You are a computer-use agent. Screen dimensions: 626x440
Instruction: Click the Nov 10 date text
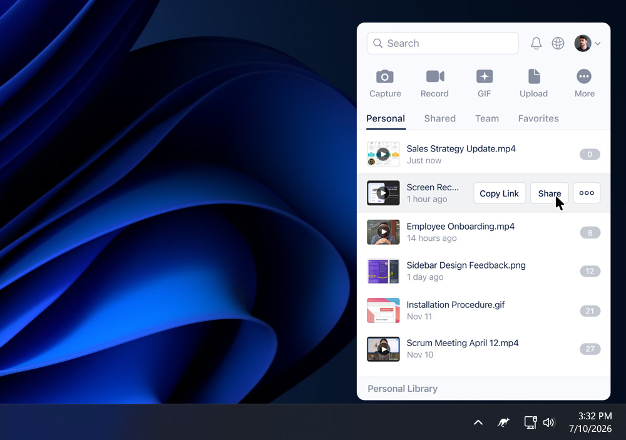(419, 355)
